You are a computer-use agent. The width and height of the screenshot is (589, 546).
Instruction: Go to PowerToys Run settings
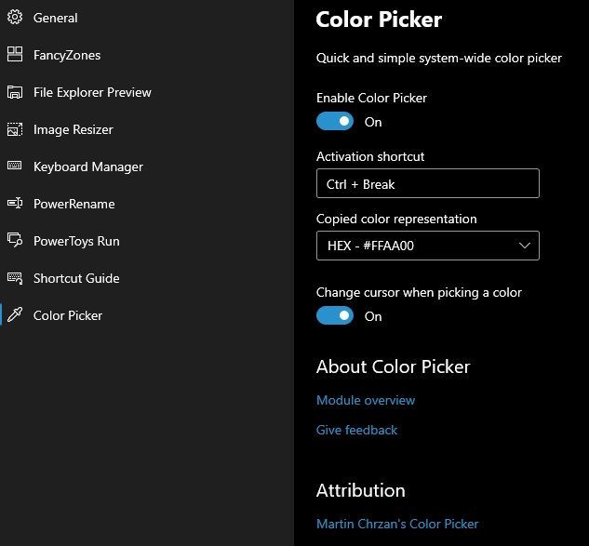point(76,241)
